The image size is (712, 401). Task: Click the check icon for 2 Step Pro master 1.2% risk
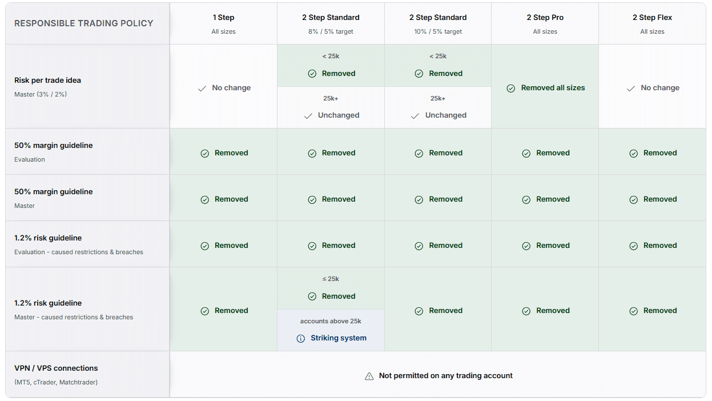(526, 311)
